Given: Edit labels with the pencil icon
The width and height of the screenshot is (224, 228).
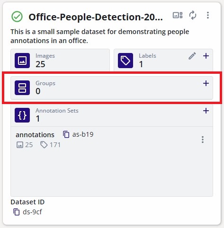Looking at the screenshot, I should coord(192,56).
